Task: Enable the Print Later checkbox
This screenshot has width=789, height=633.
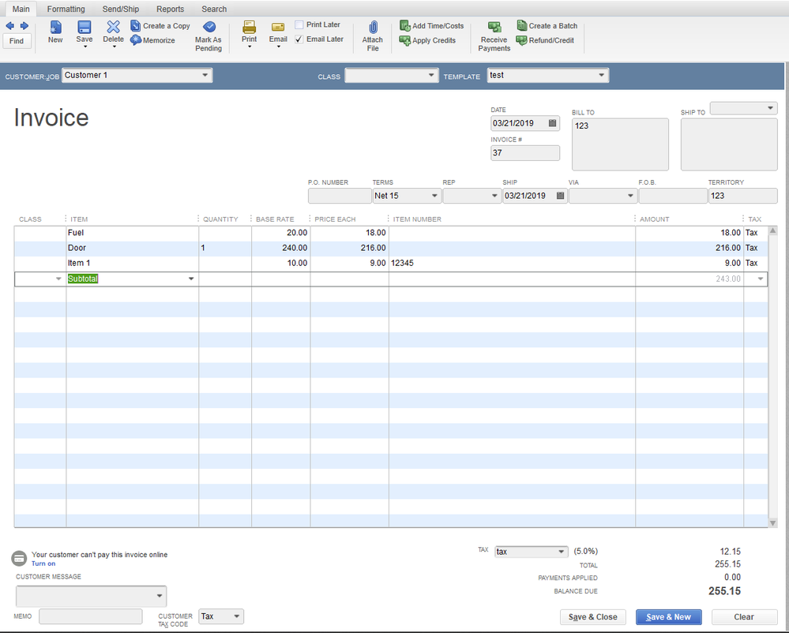Action: pyautogui.click(x=299, y=25)
